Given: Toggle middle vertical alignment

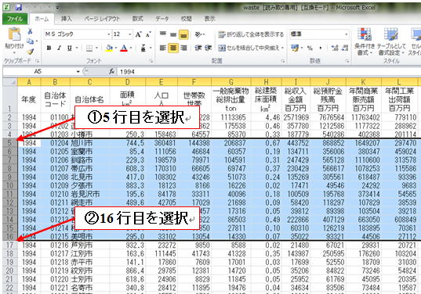Looking at the screenshot, I should [x=173, y=34].
